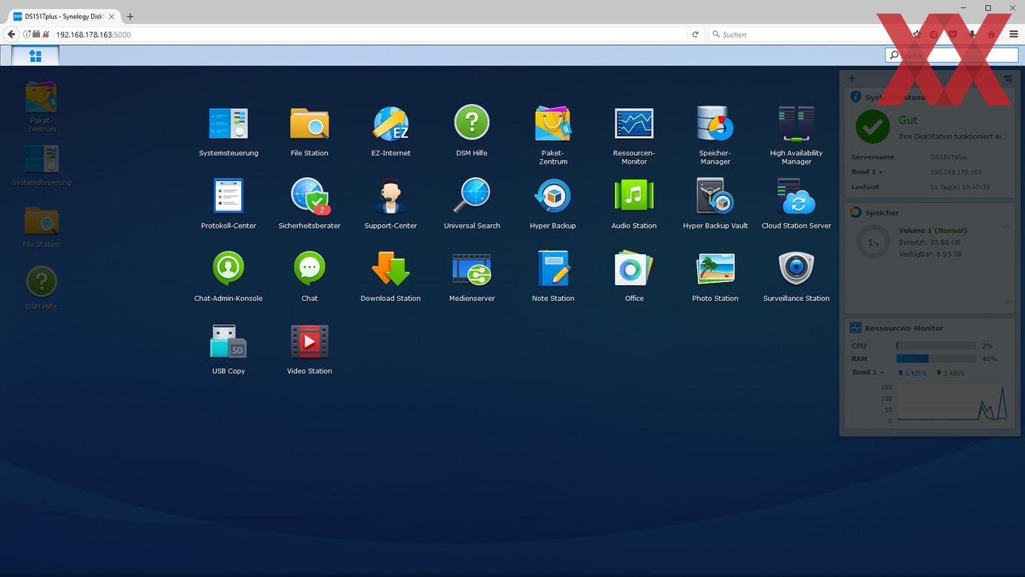Close the DS1517plus browser tab
The image size is (1025, 577).
[x=112, y=16]
